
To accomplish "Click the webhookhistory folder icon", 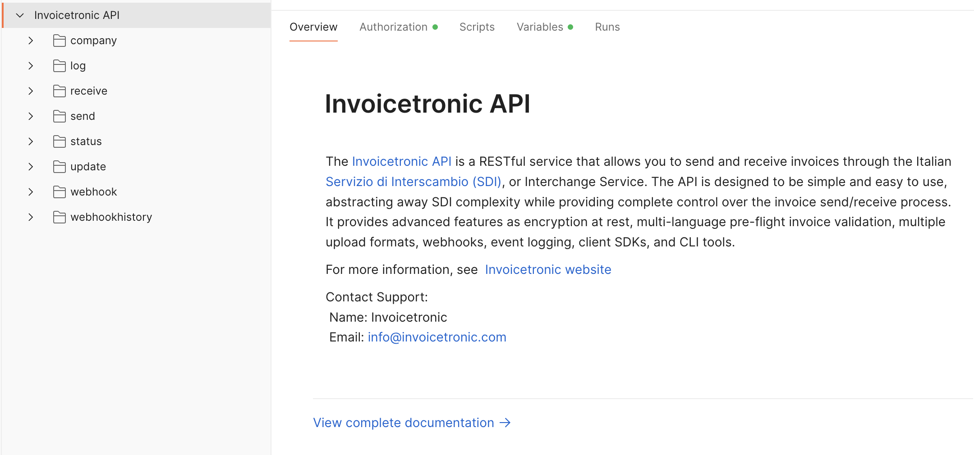I will tap(60, 217).
